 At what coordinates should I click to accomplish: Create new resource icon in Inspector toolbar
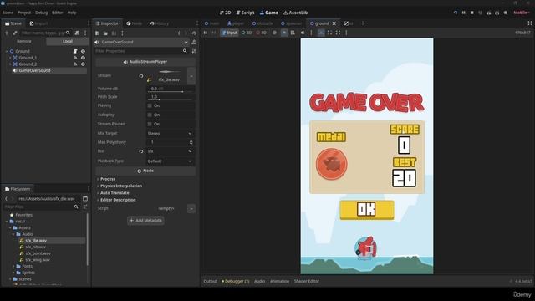pyautogui.click(x=97, y=33)
